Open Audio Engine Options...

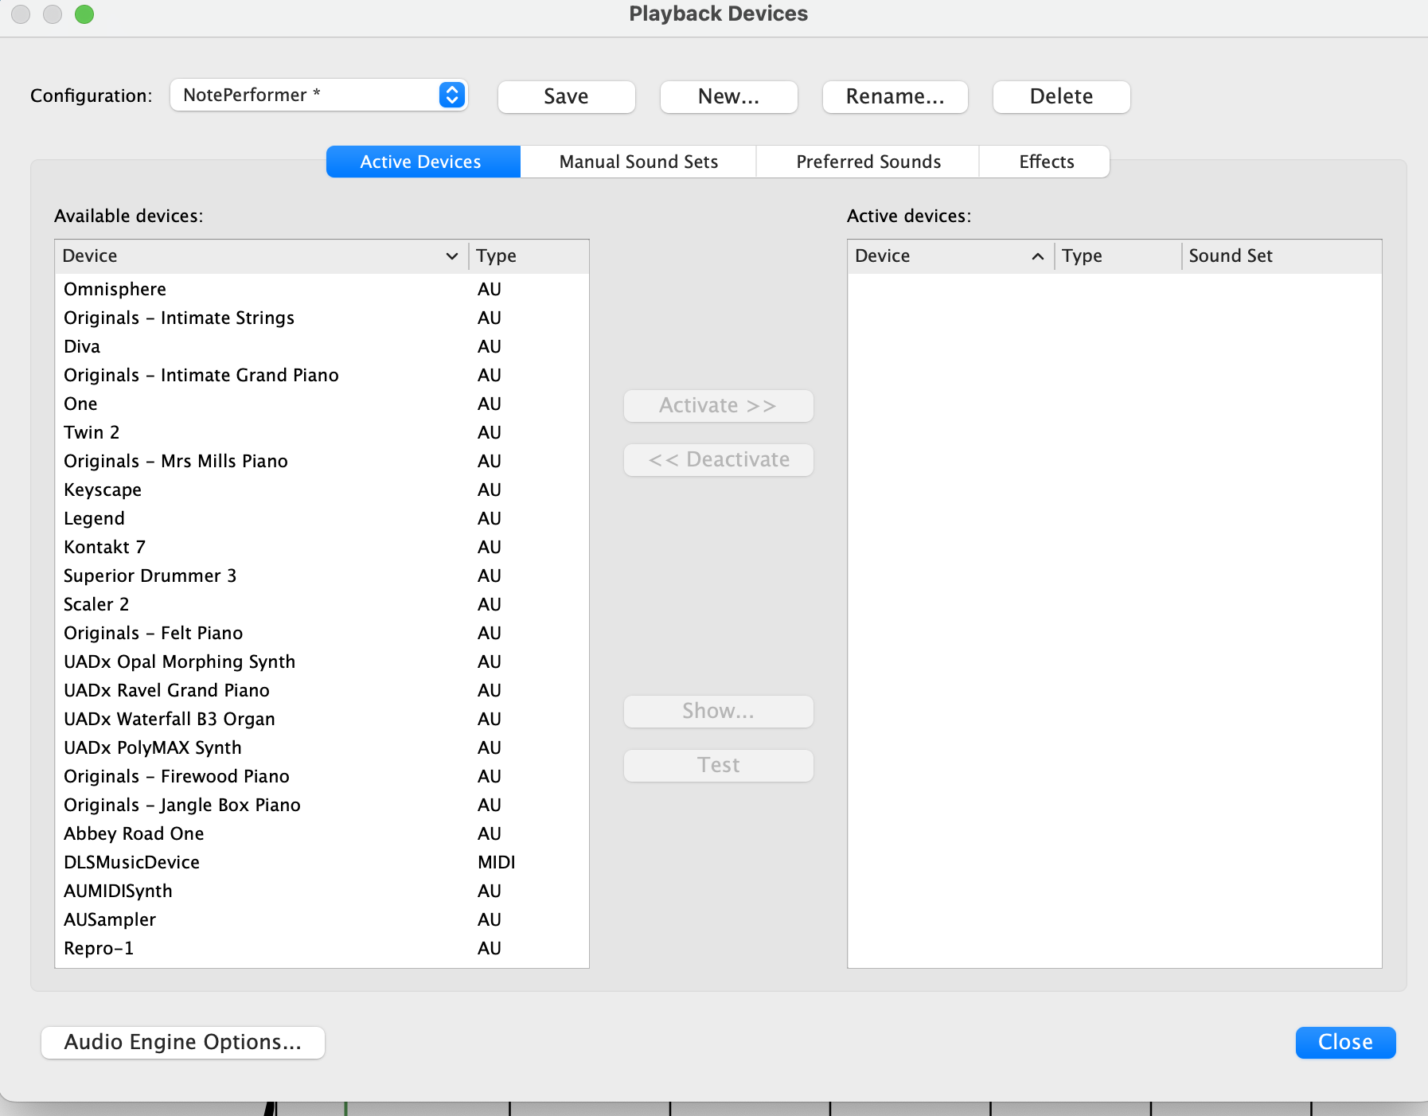coord(183,1043)
